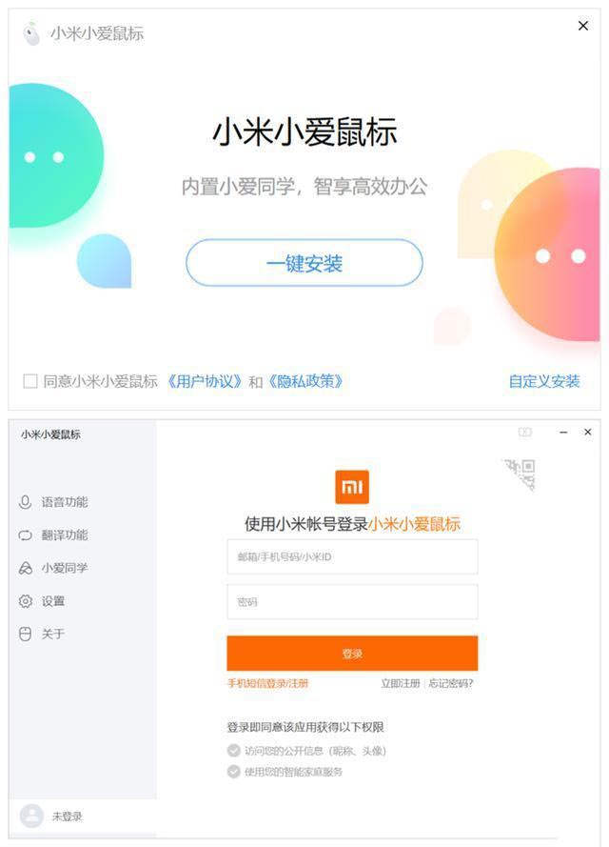The image size is (609, 847).
Task: Click into the 密码 password field
Action: tap(352, 602)
